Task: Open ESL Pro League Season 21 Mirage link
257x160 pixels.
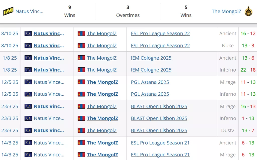Action: [160, 155]
